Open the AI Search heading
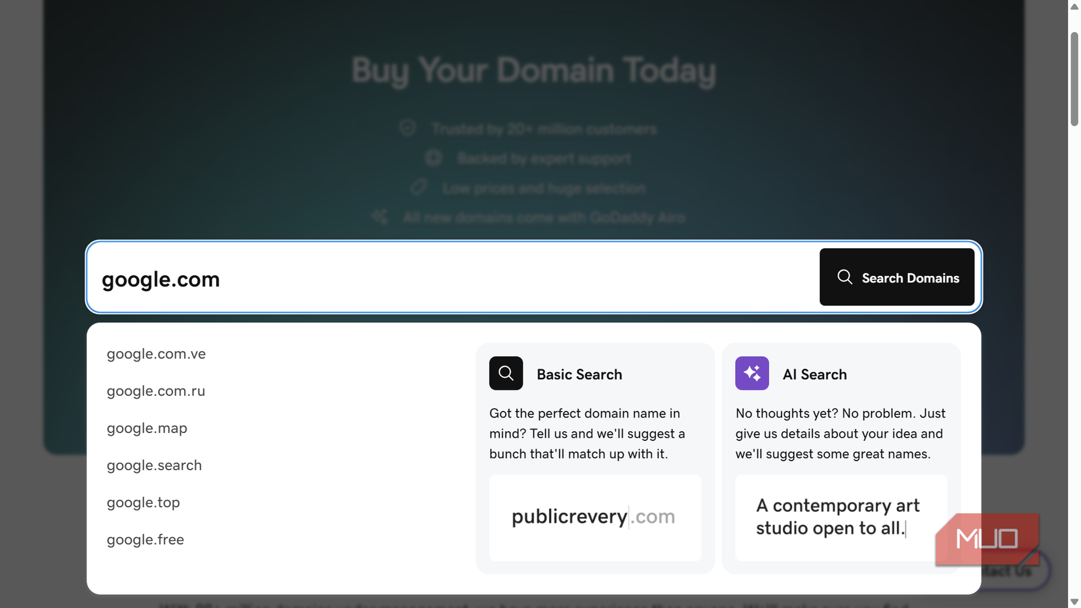Screen dimensions: 1081x608 (814, 375)
